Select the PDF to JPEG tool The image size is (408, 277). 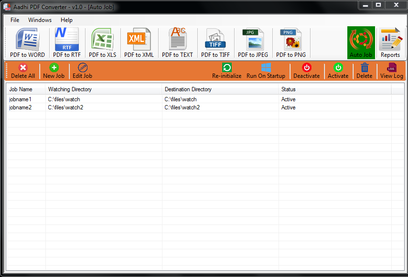coord(253,42)
